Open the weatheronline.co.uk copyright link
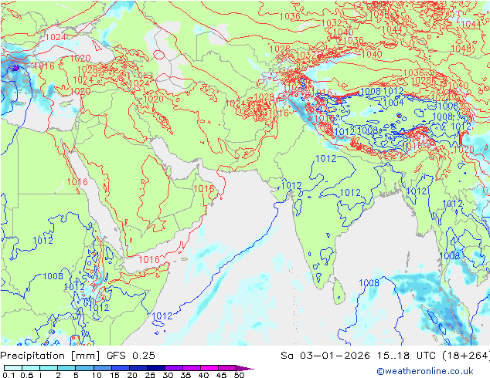Screen dimensions: 490x378 [424, 371]
